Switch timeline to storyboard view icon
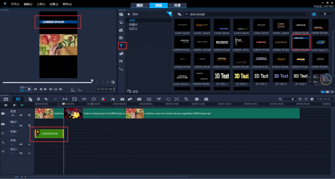Screen dimensions: 335x179 pyautogui.click(x=6, y=99)
